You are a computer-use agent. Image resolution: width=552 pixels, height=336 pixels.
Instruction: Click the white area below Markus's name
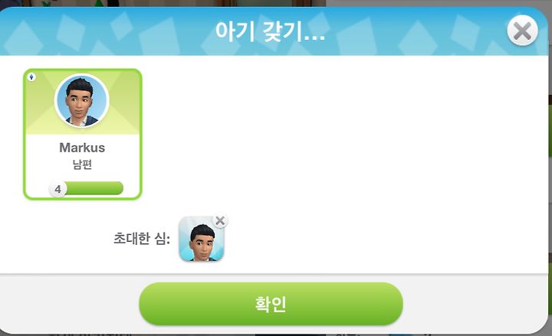pos(82,176)
